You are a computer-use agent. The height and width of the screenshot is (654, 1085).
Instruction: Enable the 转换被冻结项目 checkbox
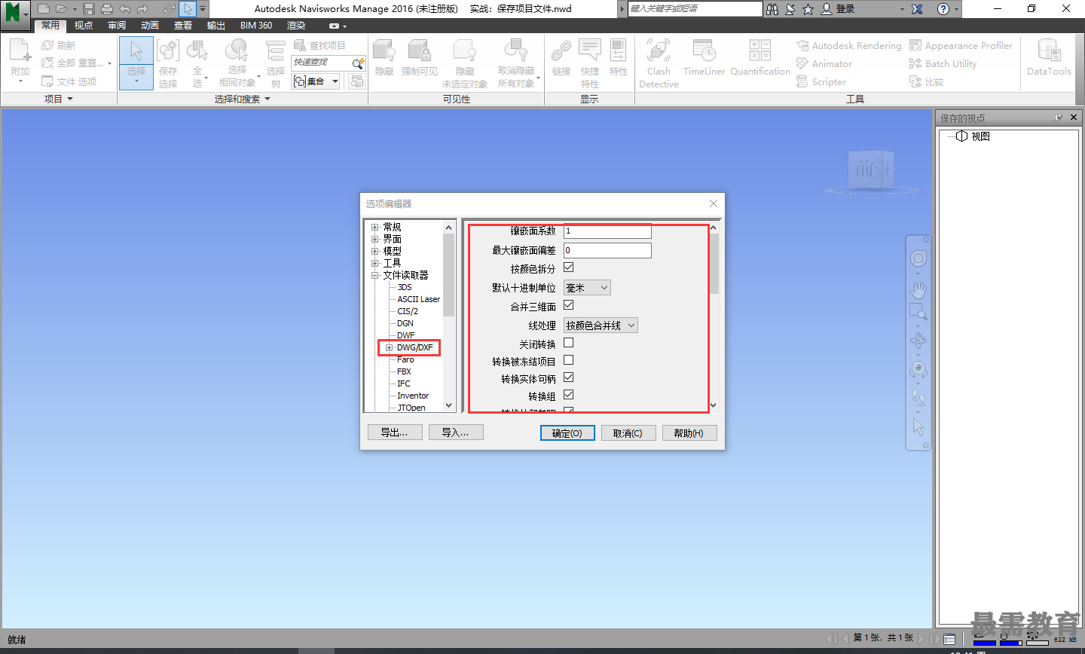click(569, 360)
